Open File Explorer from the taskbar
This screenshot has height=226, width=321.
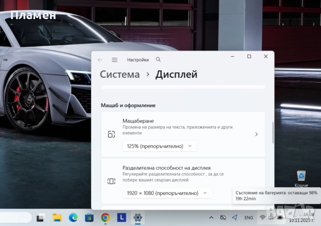pos(57,217)
